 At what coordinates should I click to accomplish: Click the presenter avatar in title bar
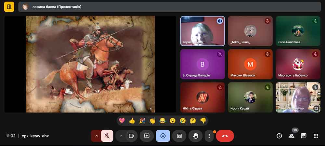coord(25,7)
